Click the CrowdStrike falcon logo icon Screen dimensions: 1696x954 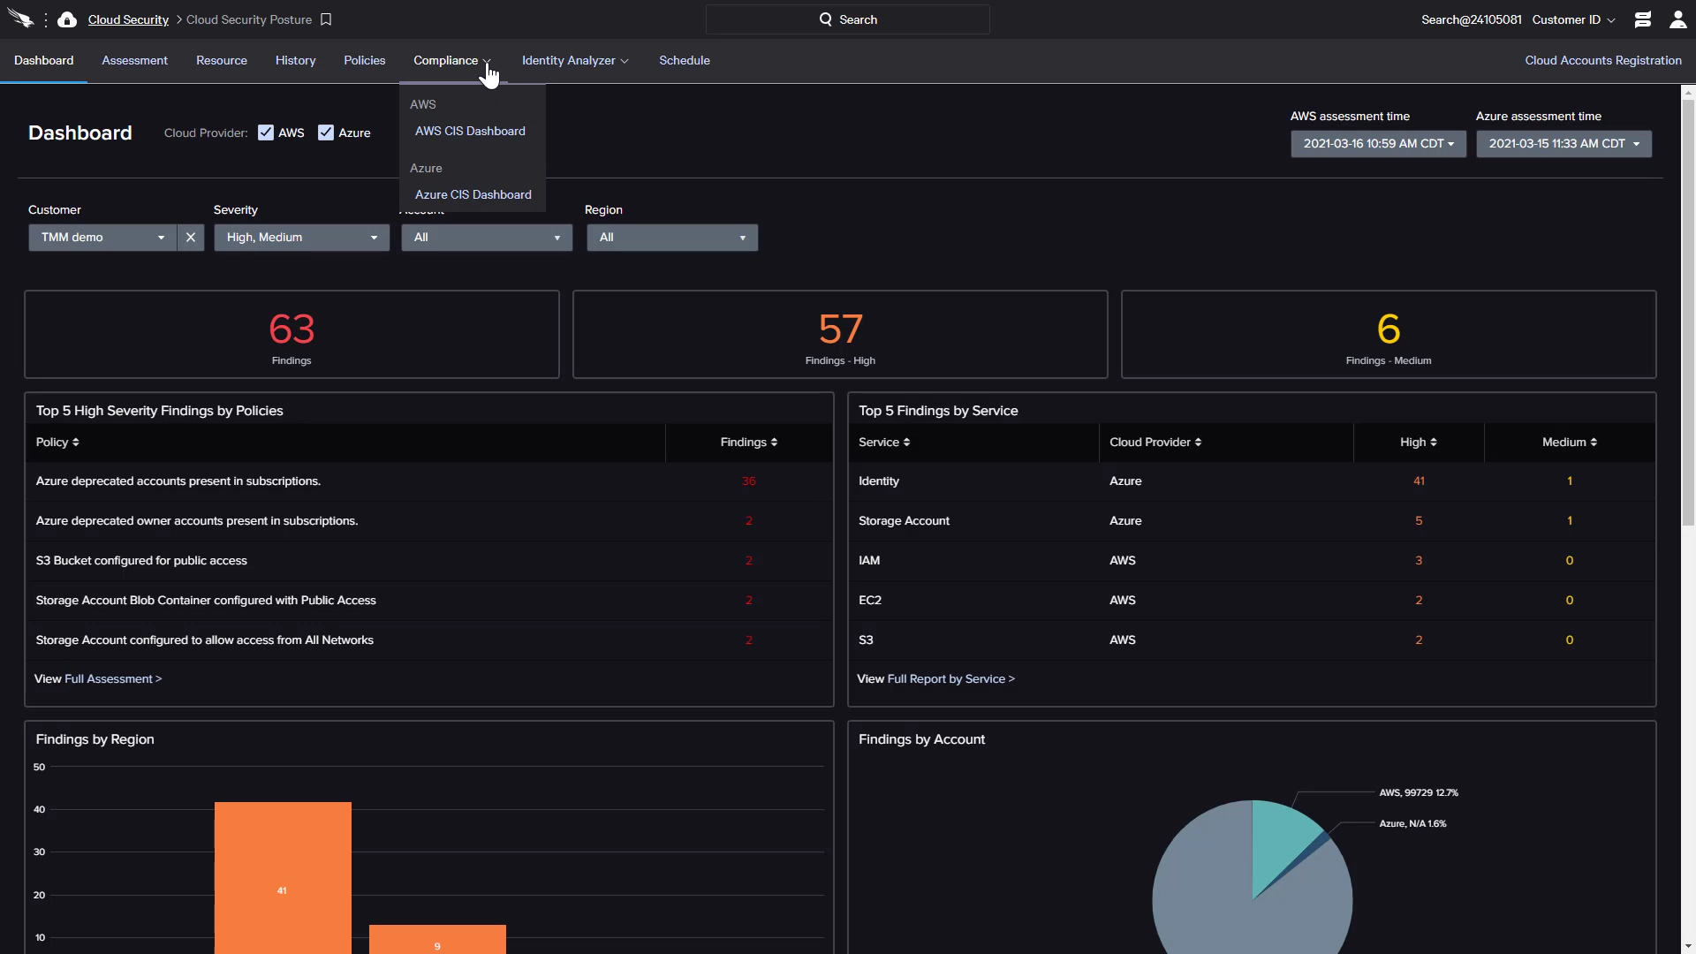pos(20,19)
